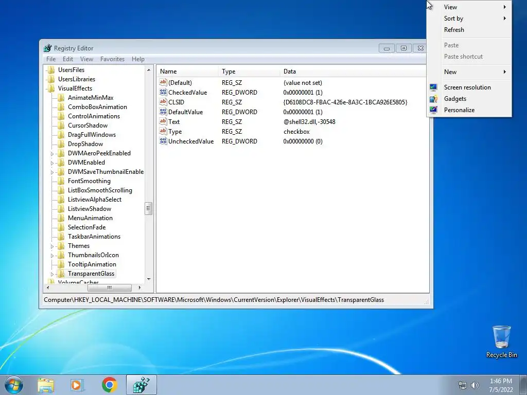Select the UsersLibraries key
The height and width of the screenshot is (395, 527).
pyautogui.click(x=77, y=79)
